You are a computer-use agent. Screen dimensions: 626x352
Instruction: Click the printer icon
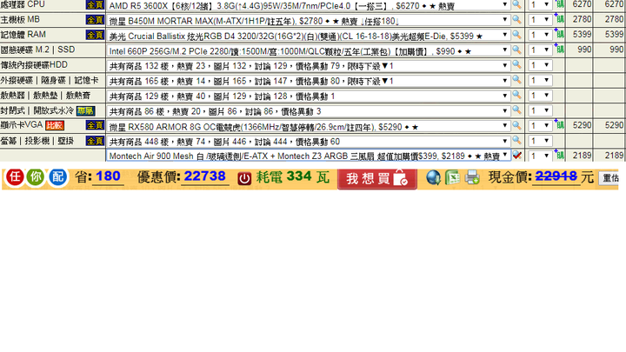472,177
